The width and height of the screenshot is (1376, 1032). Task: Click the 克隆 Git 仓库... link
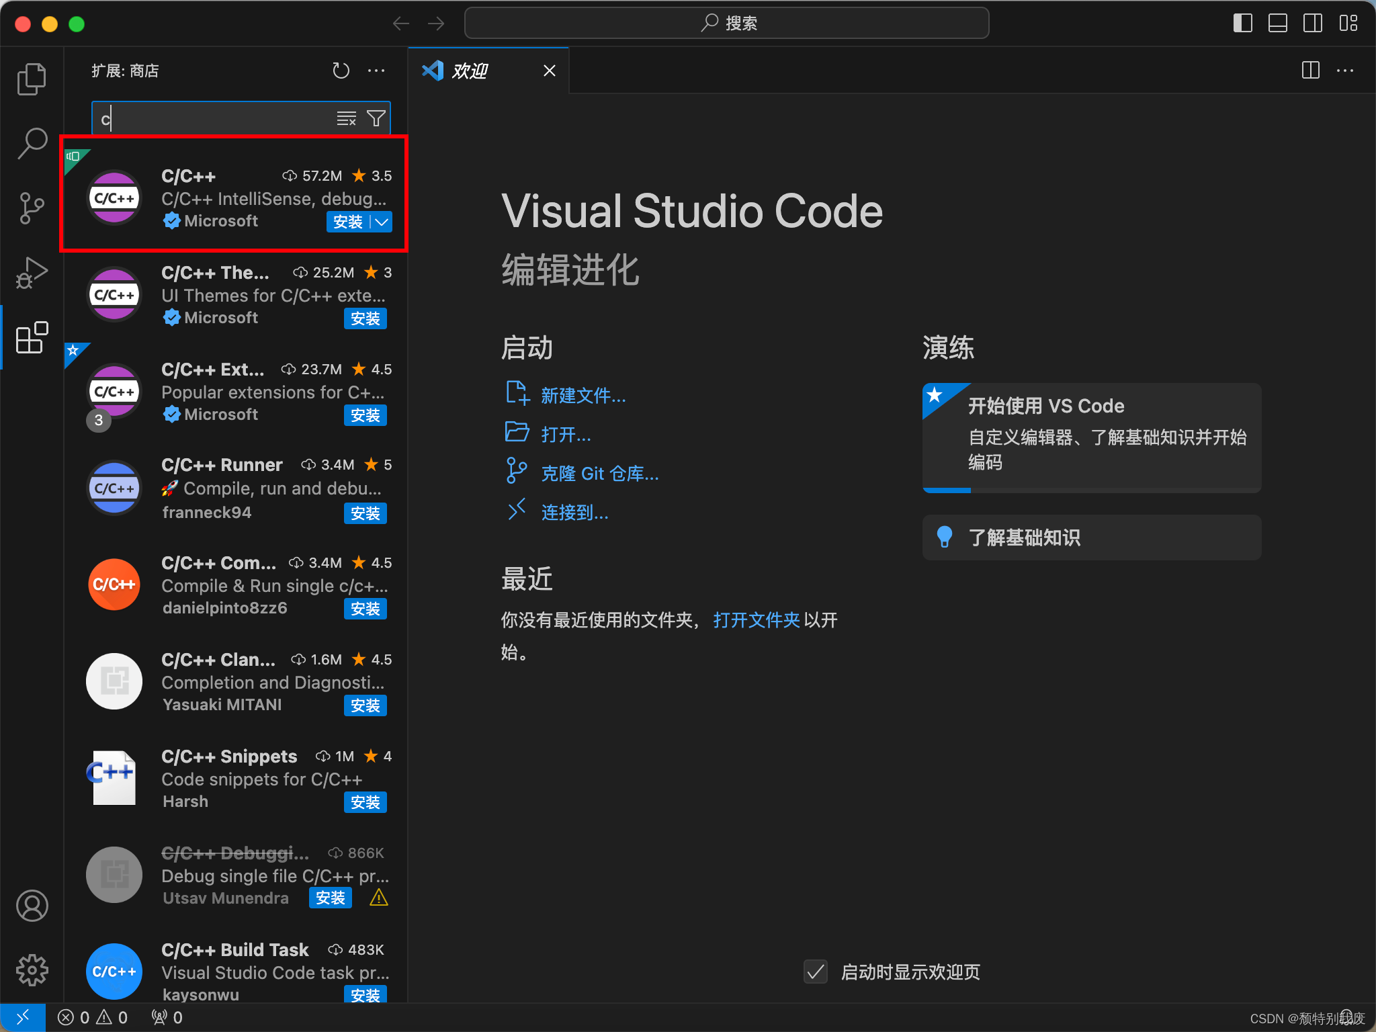(x=600, y=474)
